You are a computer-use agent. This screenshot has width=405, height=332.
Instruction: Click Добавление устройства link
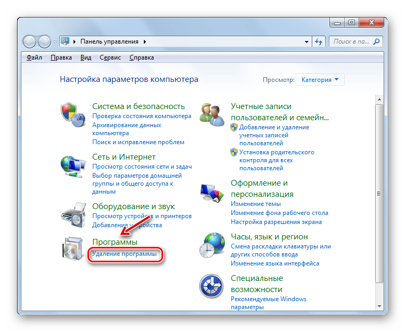click(x=127, y=225)
